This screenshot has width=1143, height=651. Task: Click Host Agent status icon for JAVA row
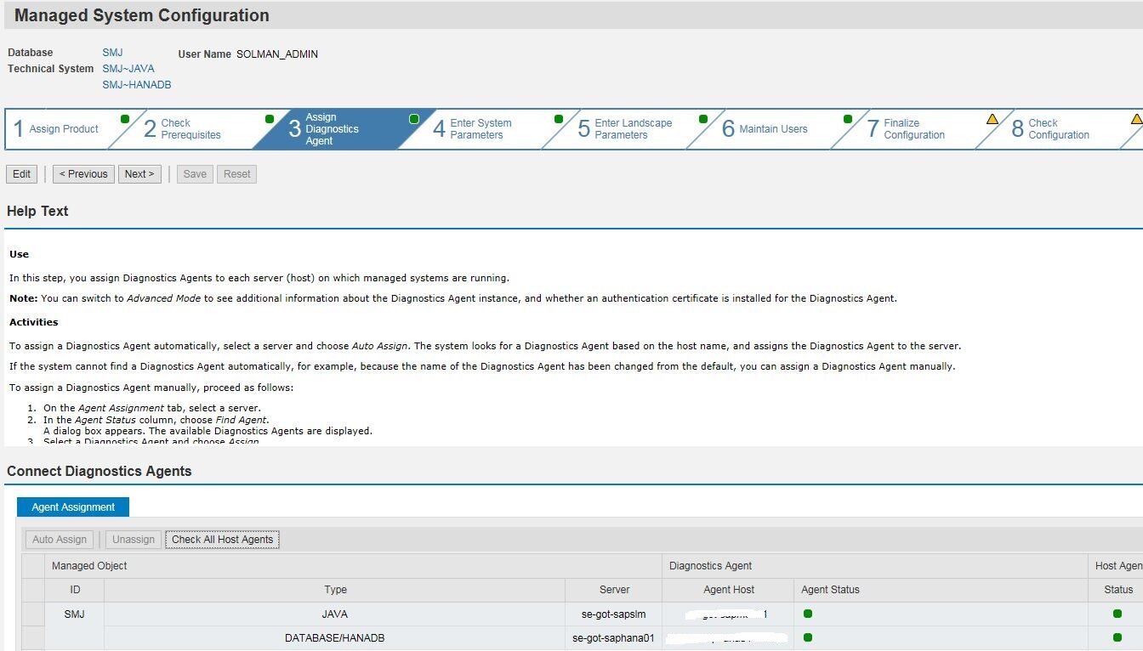point(1117,614)
